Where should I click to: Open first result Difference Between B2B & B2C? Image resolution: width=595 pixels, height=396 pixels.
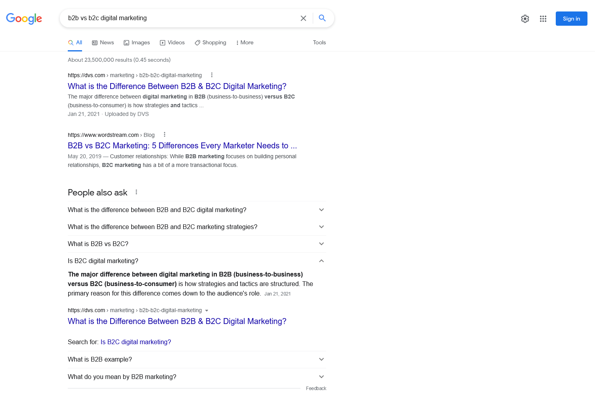coord(177,86)
